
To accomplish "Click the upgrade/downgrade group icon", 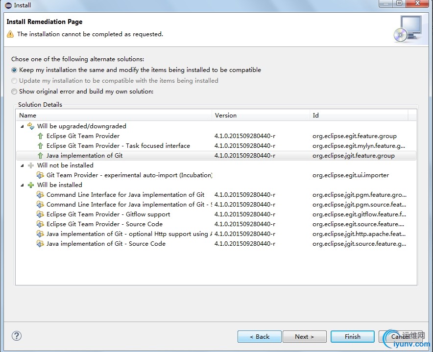I will (31, 126).
